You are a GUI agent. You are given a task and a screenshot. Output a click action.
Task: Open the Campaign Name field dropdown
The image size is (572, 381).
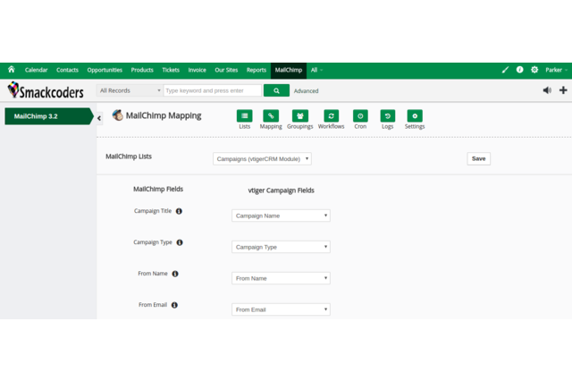(281, 216)
